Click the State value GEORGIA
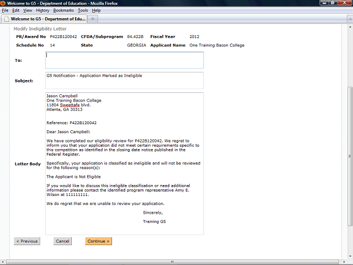This screenshot has height=265, width=353. click(x=137, y=45)
